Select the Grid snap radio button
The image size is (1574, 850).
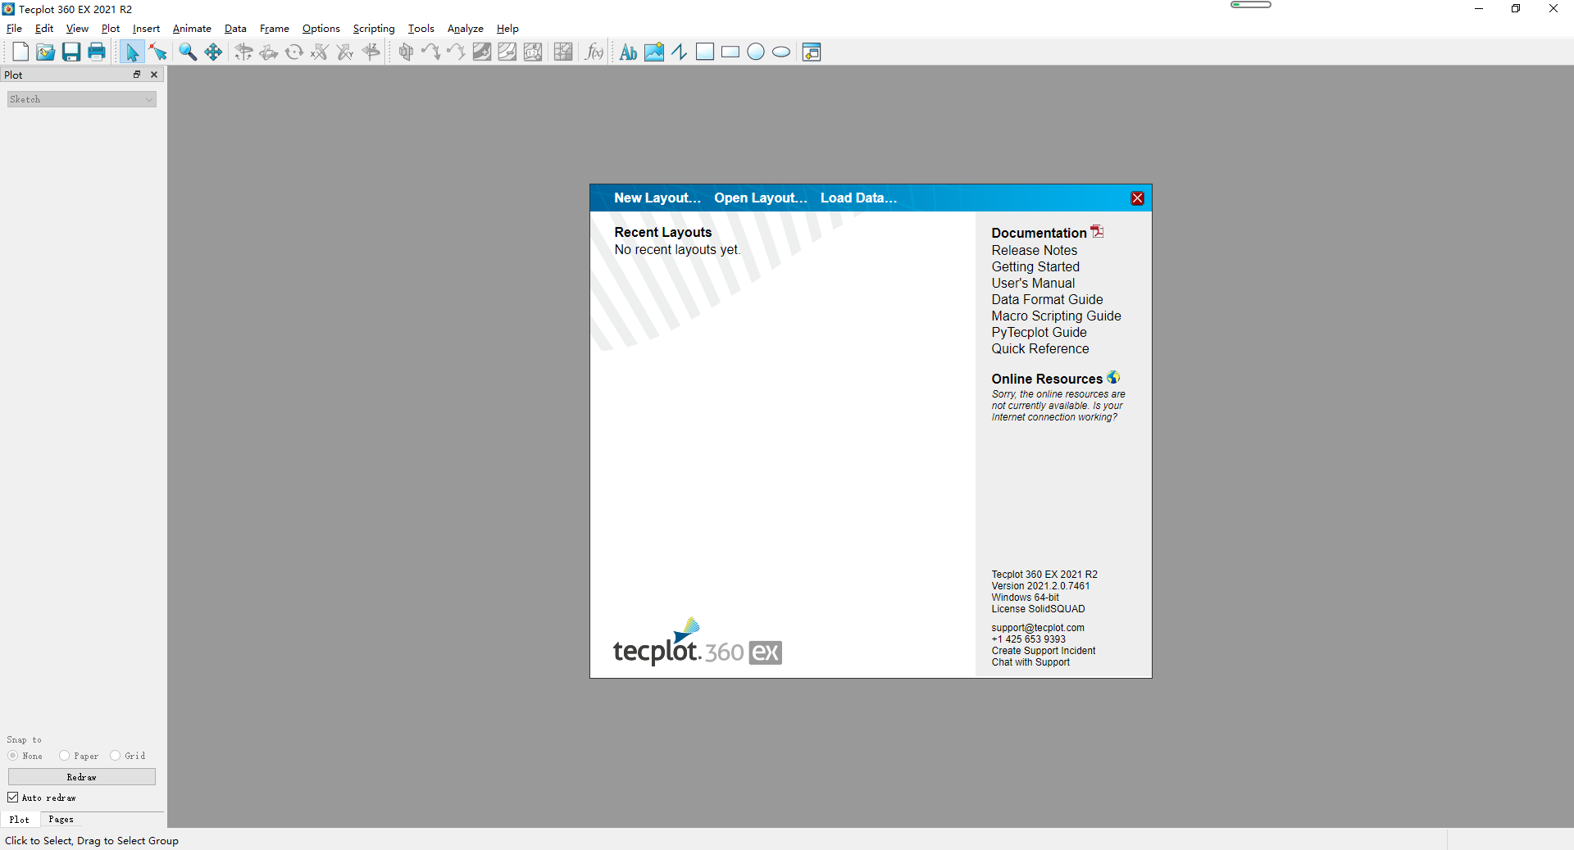[116, 756]
